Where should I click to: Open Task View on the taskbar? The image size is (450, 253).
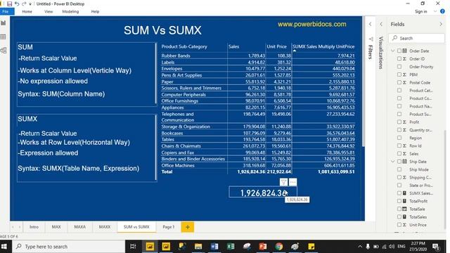click(133, 247)
